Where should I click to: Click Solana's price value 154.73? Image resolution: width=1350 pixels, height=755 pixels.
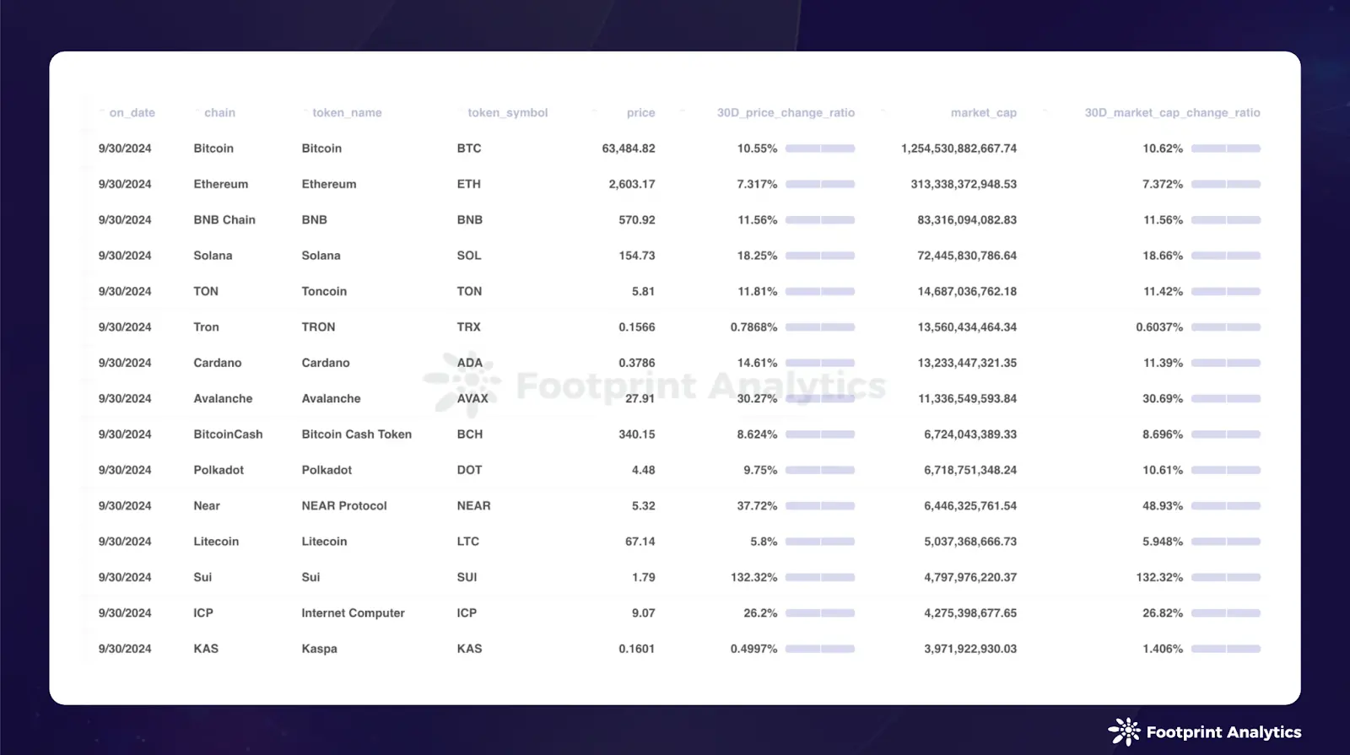pyautogui.click(x=636, y=256)
